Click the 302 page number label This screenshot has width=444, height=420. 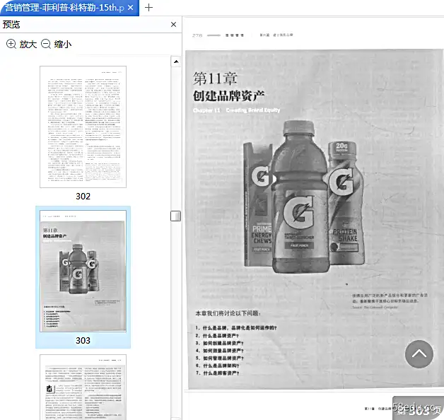[x=83, y=197]
